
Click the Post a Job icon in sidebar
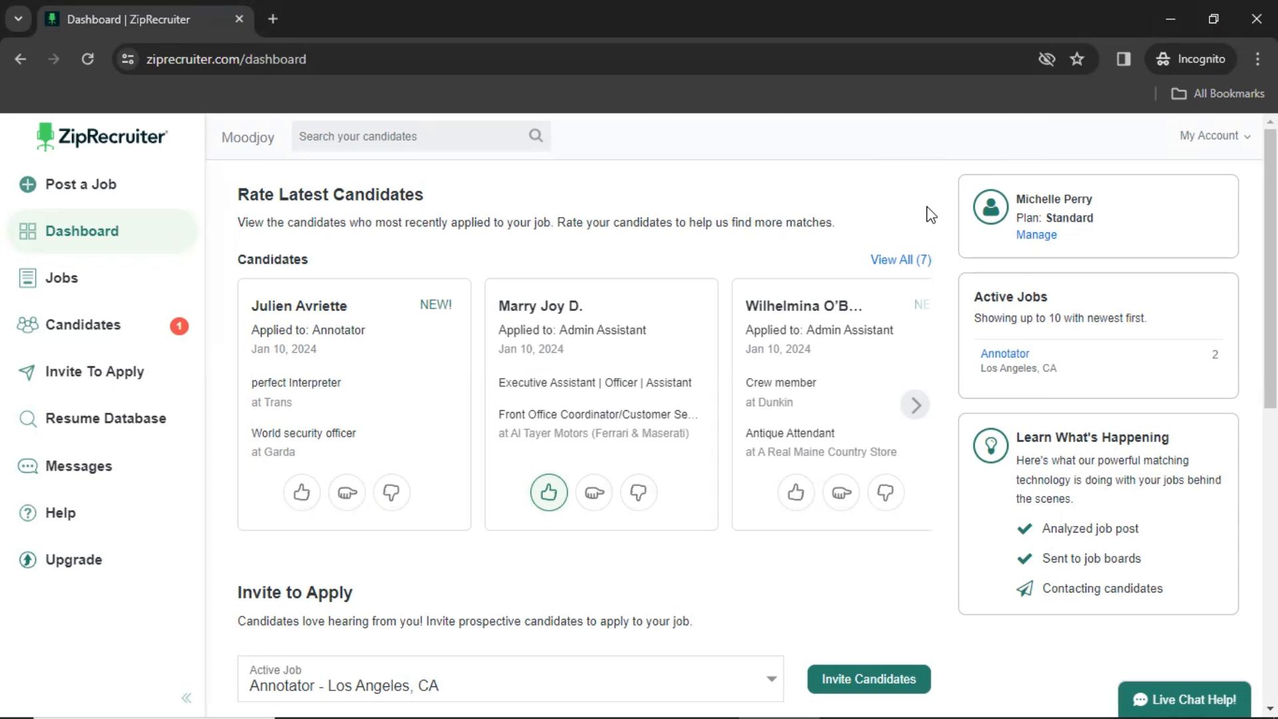coord(29,184)
